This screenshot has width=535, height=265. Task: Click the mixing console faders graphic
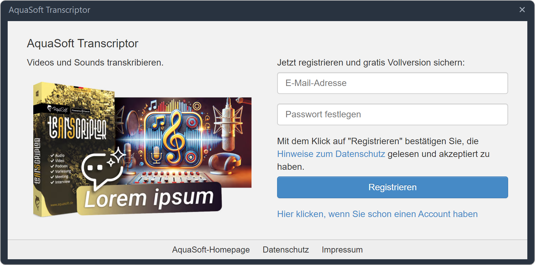(170, 178)
